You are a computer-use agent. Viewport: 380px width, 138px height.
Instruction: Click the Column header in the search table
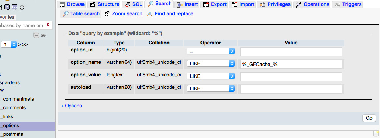(x=86, y=43)
